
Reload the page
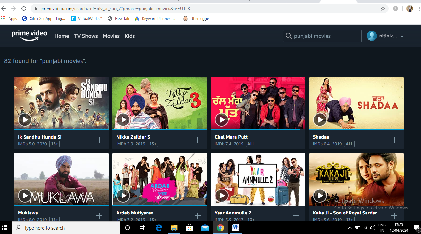click(x=24, y=9)
